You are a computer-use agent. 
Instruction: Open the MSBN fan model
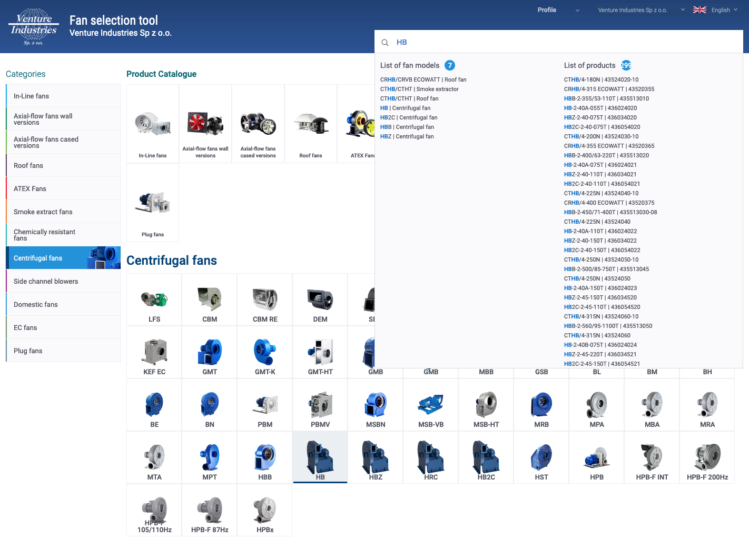(x=376, y=405)
